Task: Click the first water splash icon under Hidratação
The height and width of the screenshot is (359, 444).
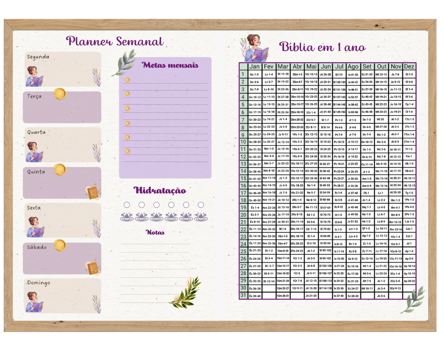Action: tap(127, 216)
